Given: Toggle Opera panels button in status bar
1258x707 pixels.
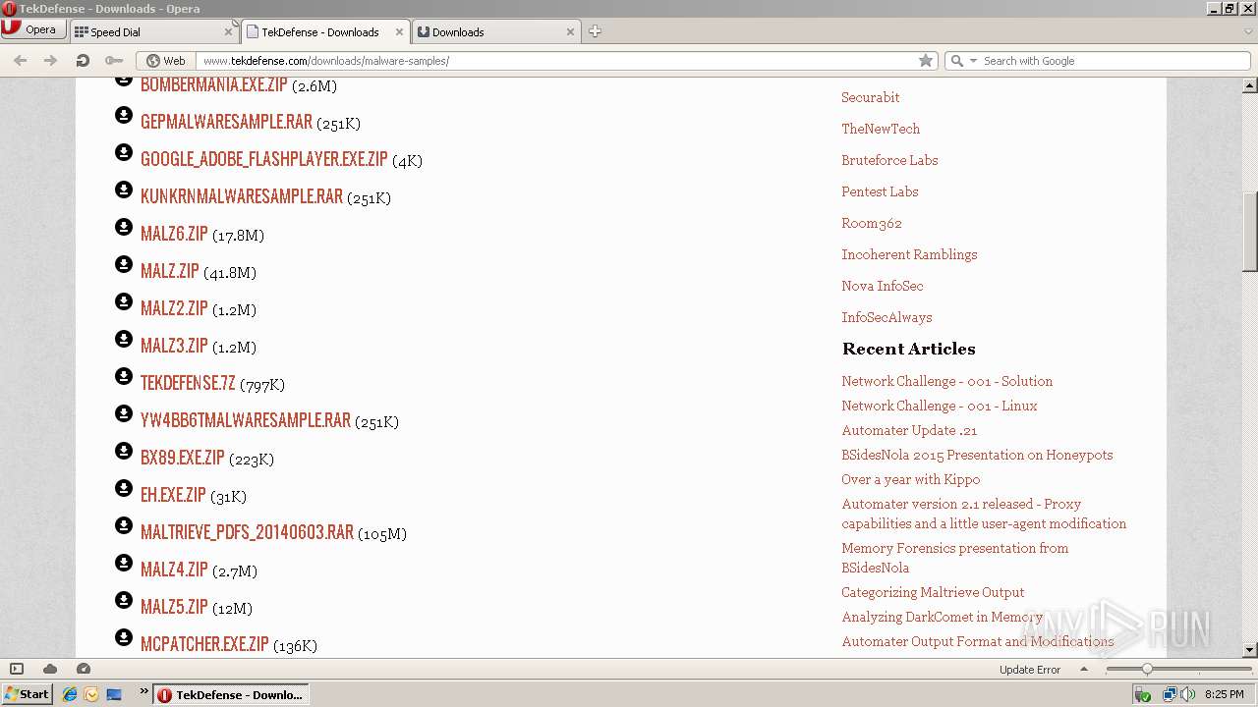Looking at the screenshot, I should pos(17,669).
